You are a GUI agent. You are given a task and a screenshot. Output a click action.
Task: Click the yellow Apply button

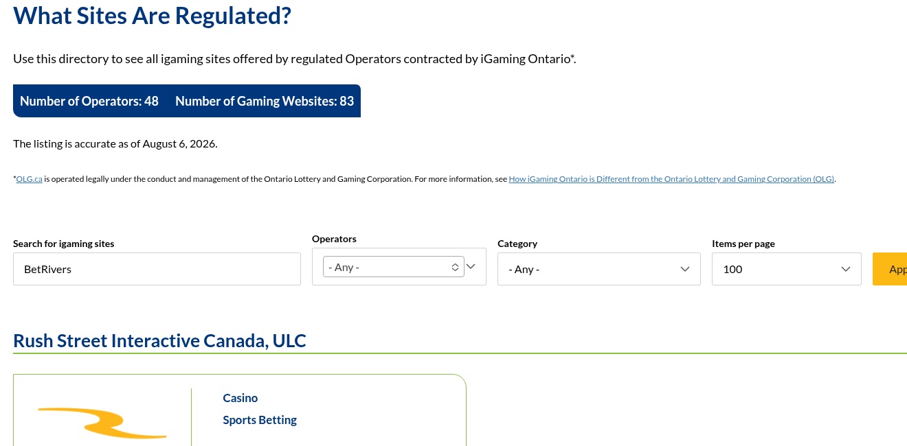click(x=890, y=269)
